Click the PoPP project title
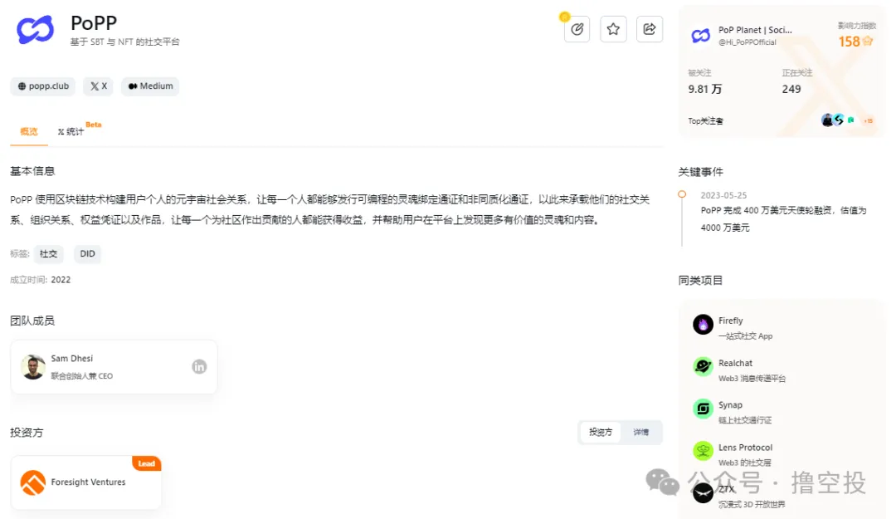The image size is (896, 519). click(x=94, y=23)
